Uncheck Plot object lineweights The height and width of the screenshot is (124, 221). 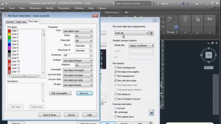116,72
